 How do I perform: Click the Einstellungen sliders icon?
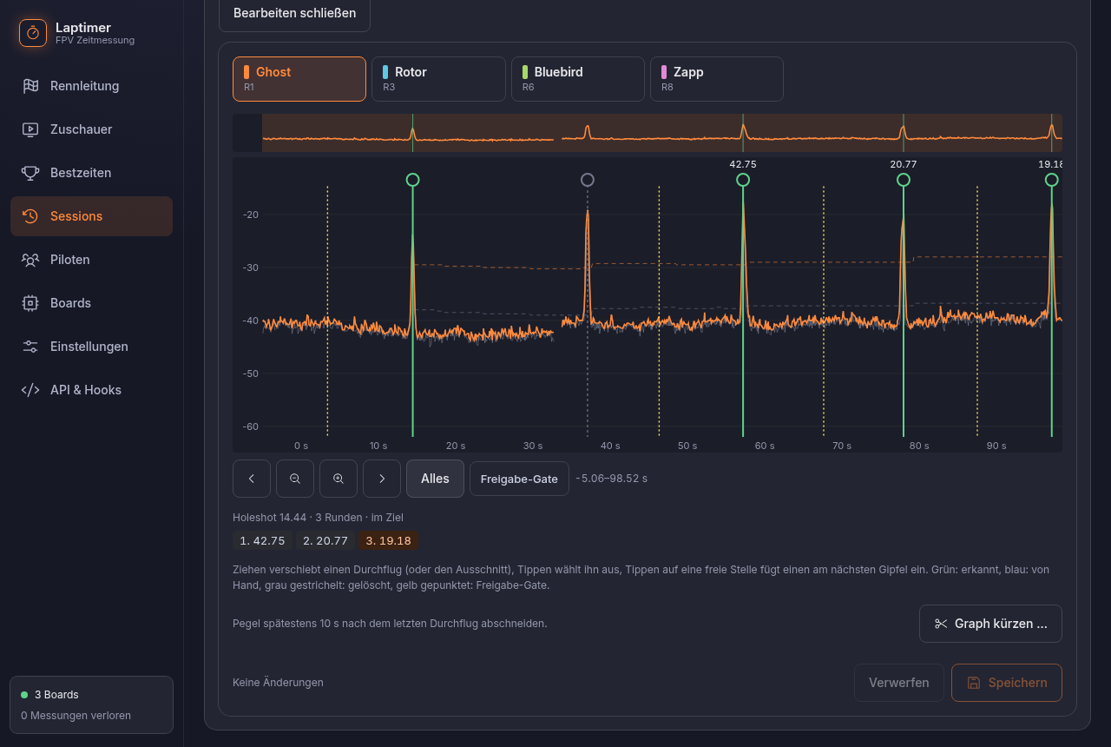30,347
